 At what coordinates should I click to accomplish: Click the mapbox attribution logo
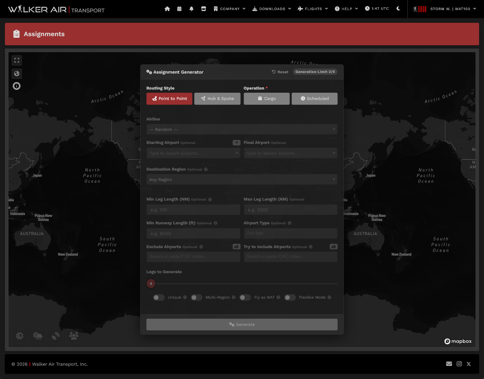point(458,341)
